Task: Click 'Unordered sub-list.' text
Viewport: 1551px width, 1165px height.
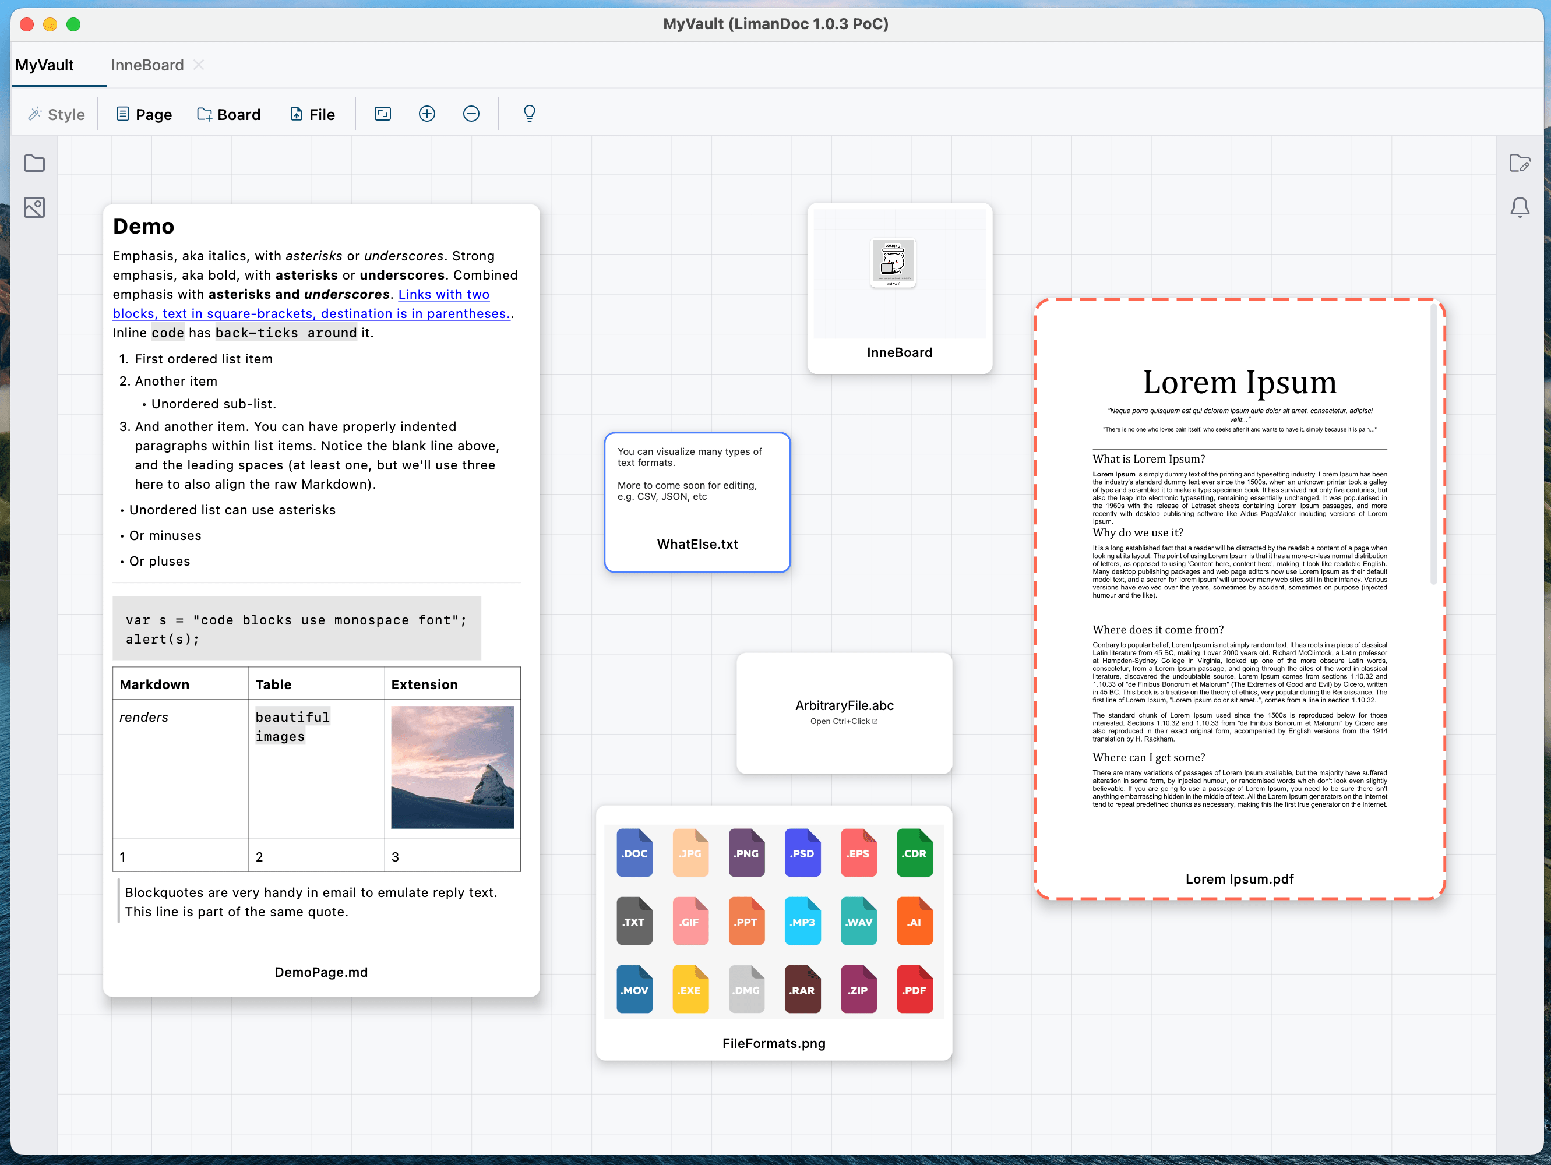Action: point(214,404)
